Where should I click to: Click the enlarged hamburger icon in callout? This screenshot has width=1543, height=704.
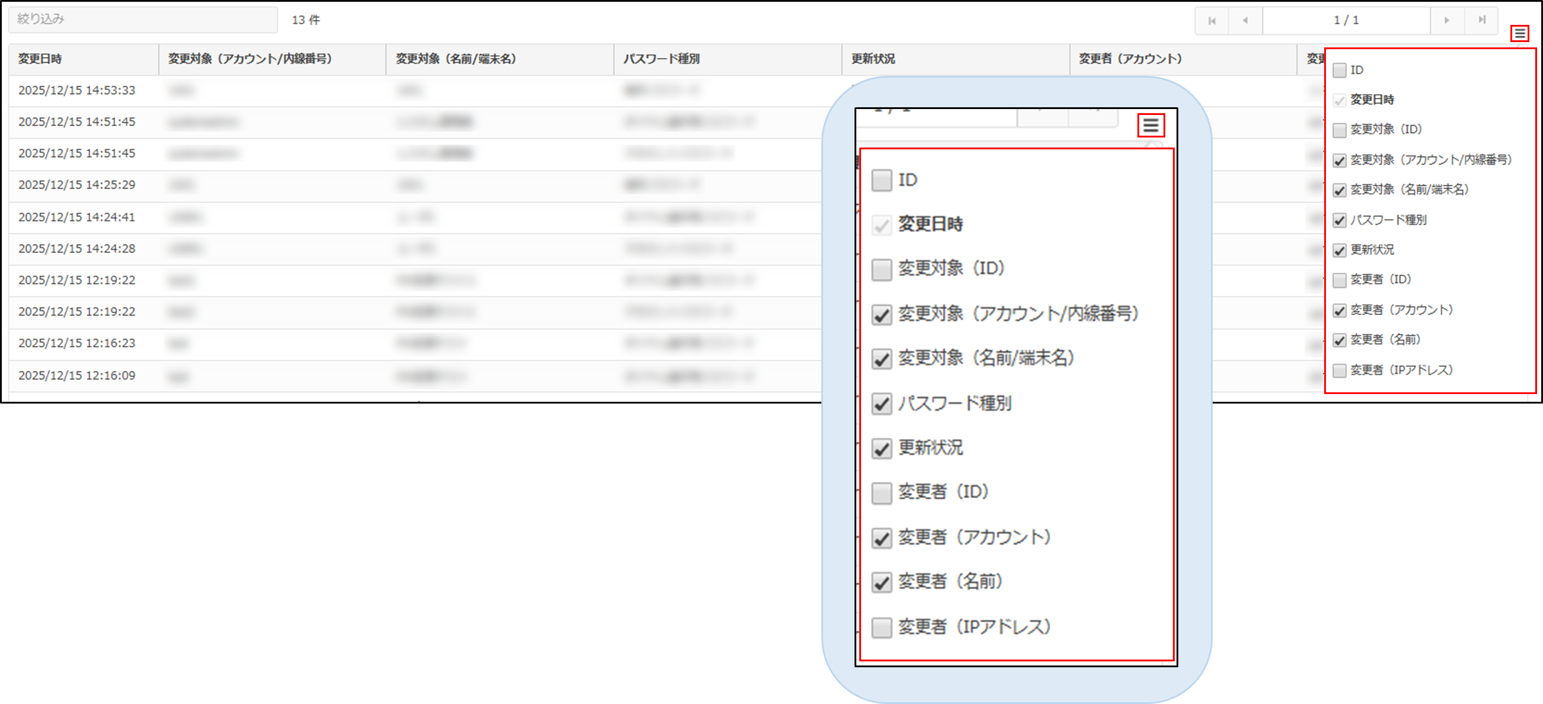(x=1150, y=125)
